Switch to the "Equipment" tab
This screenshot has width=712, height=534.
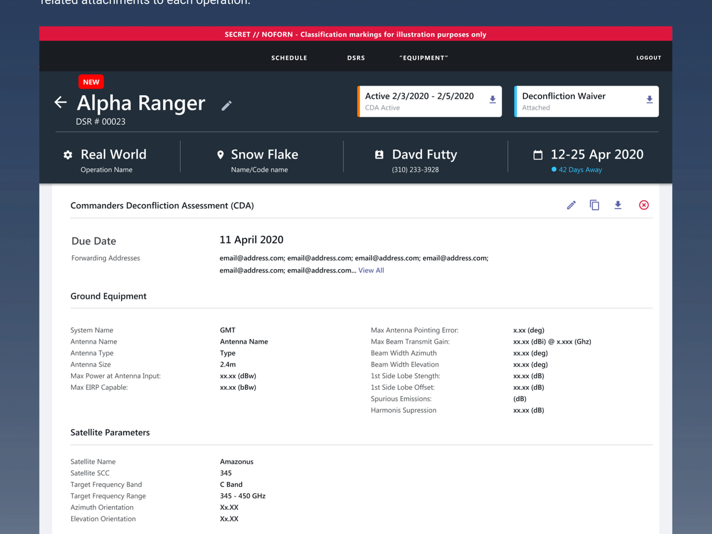(x=423, y=58)
